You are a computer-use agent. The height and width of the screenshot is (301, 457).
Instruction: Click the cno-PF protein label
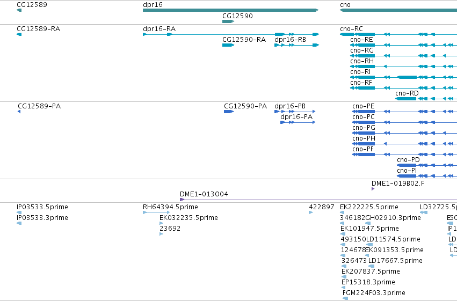[363, 149]
